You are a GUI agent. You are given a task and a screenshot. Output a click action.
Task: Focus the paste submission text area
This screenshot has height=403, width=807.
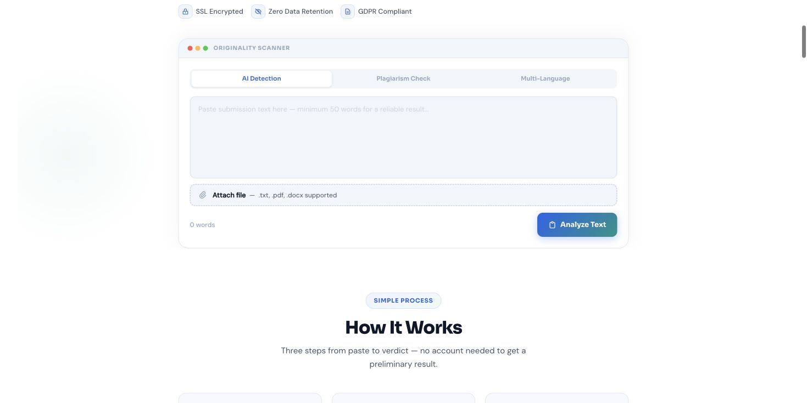[x=403, y=138]
